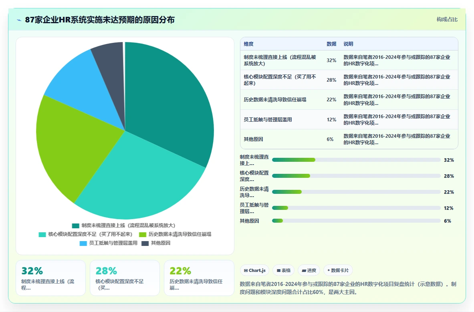Click the chart title 87家企业HR系统实施未达预期的原因分布
Screen dimensions: 474x312
100,20
